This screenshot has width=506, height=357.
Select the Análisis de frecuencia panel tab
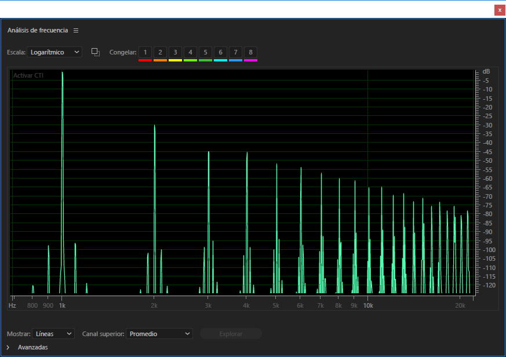[38, 30]
